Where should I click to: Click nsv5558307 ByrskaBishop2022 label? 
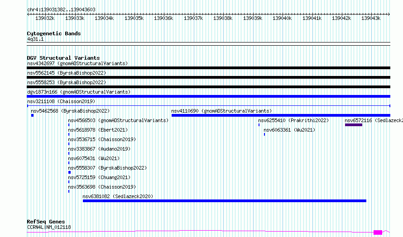107,168
